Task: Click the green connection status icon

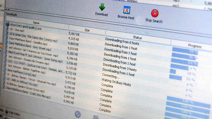Action: [6, 112]
